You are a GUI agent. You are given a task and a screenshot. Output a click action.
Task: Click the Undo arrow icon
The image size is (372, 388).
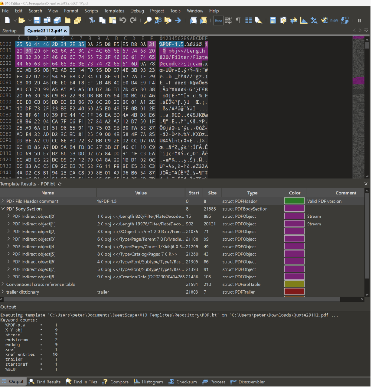point(123,20)
